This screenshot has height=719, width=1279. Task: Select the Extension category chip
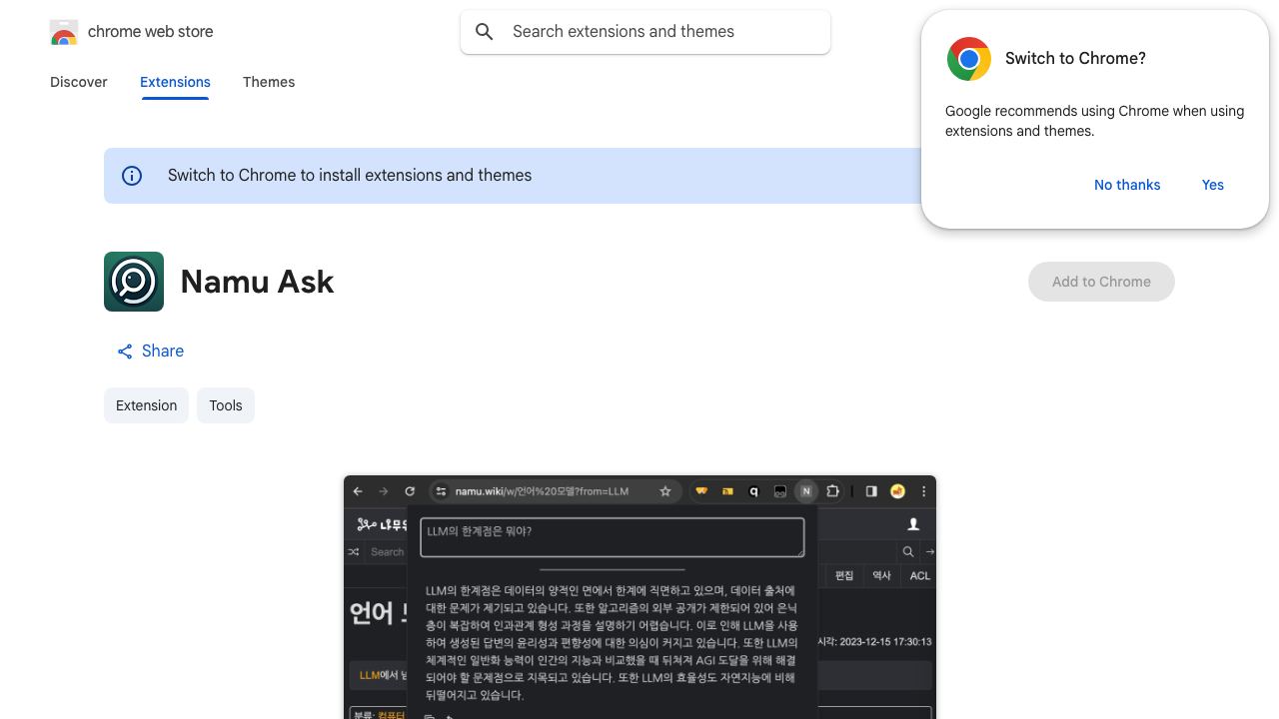(x=146, y=405)
